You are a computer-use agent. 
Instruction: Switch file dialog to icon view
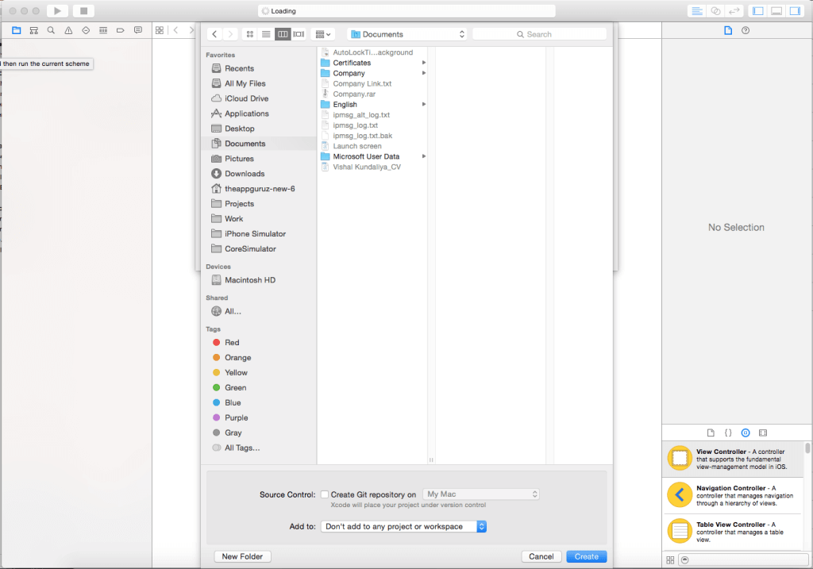(x=250, y=34)
